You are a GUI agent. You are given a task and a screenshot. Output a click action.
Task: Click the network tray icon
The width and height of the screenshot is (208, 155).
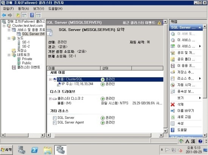click(x=174, y=150)
